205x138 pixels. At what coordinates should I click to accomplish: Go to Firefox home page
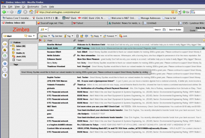coord(31,12)
